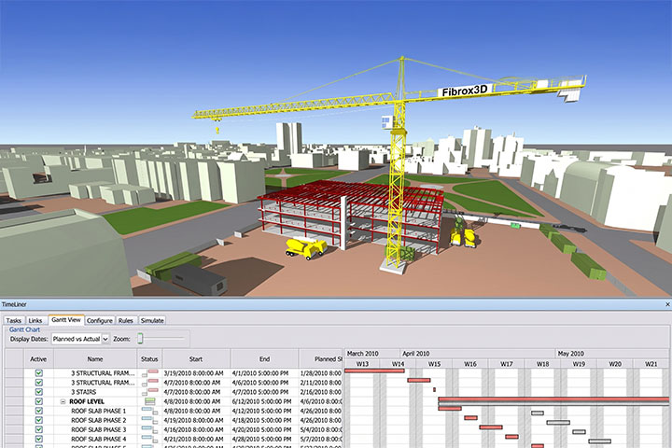Viewport: 672px width, 448px height.
Task: Click the crane operator cab
Action: (x=387, y=122)
